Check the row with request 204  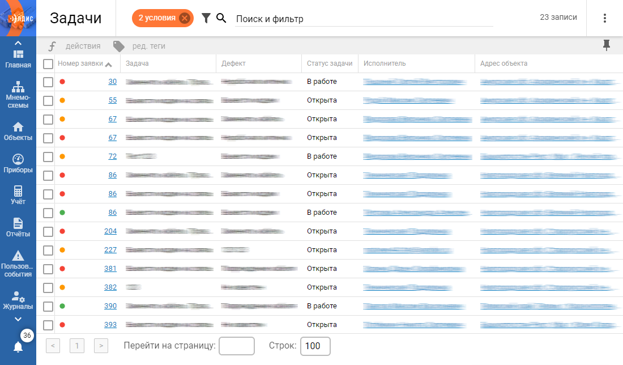(48, 231)
